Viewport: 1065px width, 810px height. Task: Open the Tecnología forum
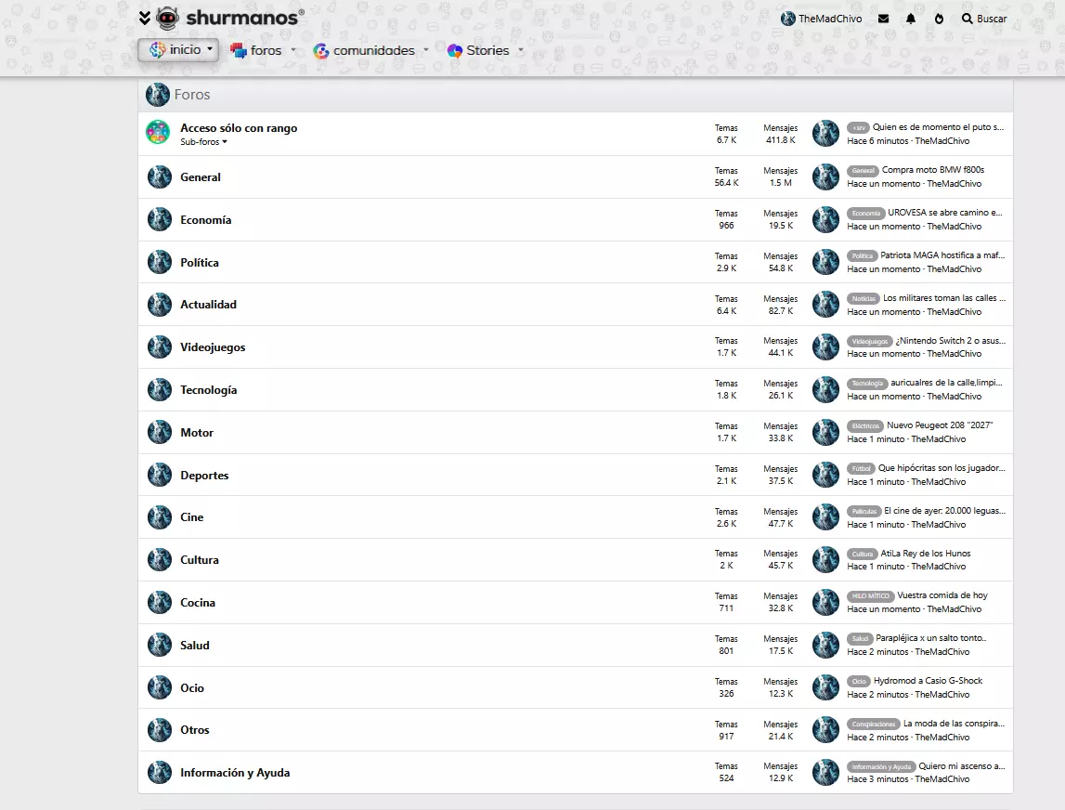(x=209, y=390)
